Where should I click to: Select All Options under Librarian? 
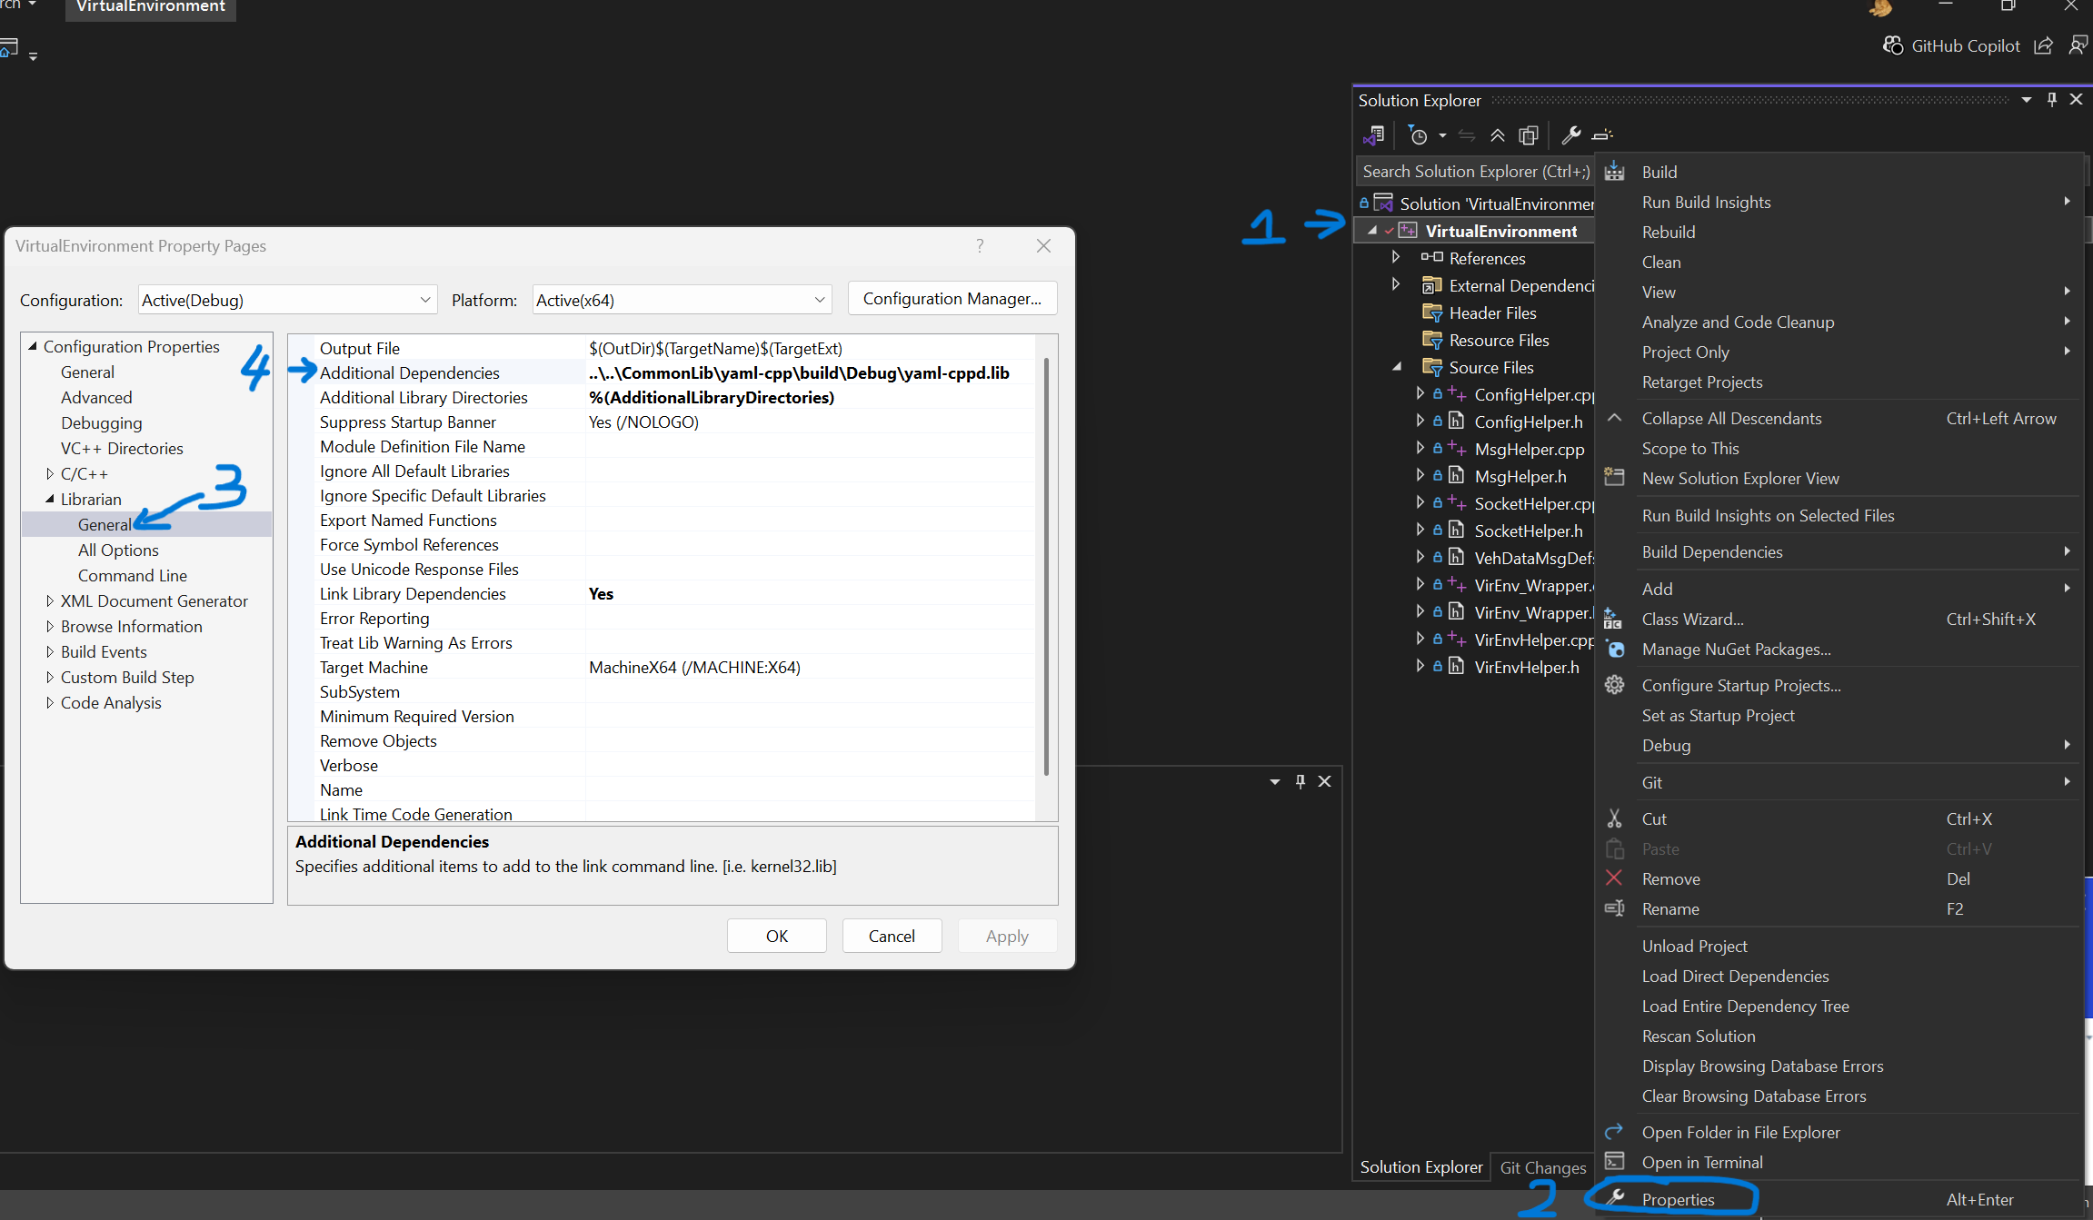pyautogui.click(x=118, y=550)
